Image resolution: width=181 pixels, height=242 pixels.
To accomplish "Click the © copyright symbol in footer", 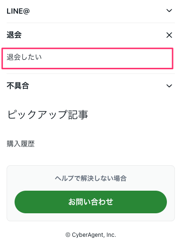I will pyautogui.click(x=68, y=235).
